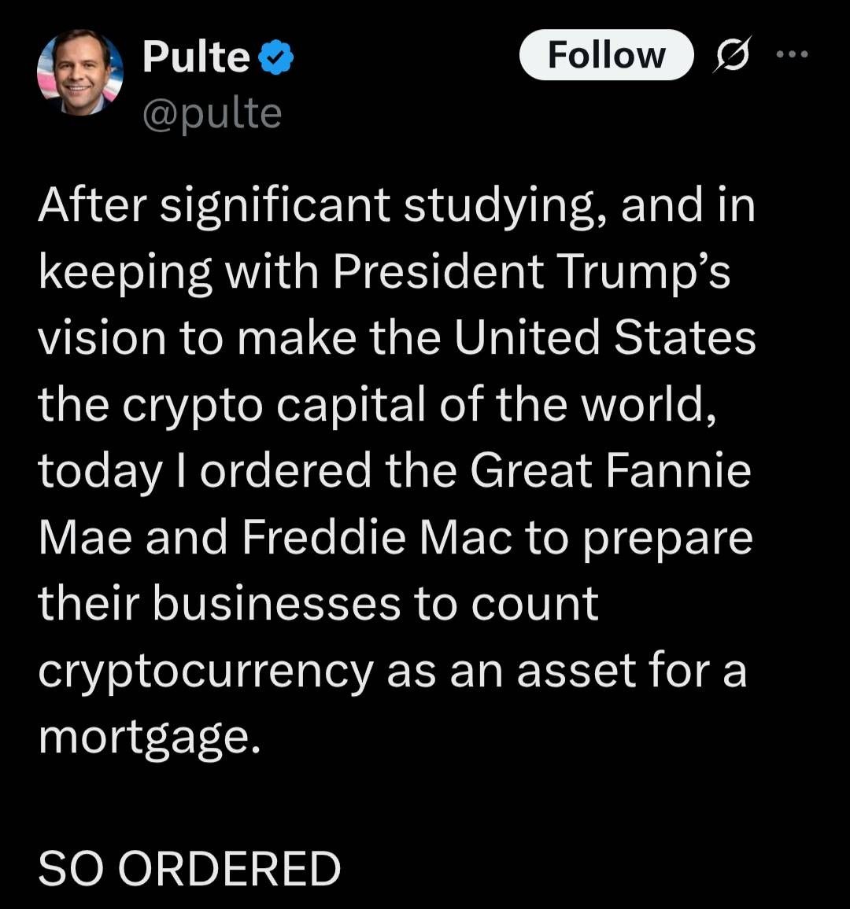The image size is (850, 909).
Task: Tap the "SO ORDERED" line
Action: pyautogui.click(x=190, y=869)
